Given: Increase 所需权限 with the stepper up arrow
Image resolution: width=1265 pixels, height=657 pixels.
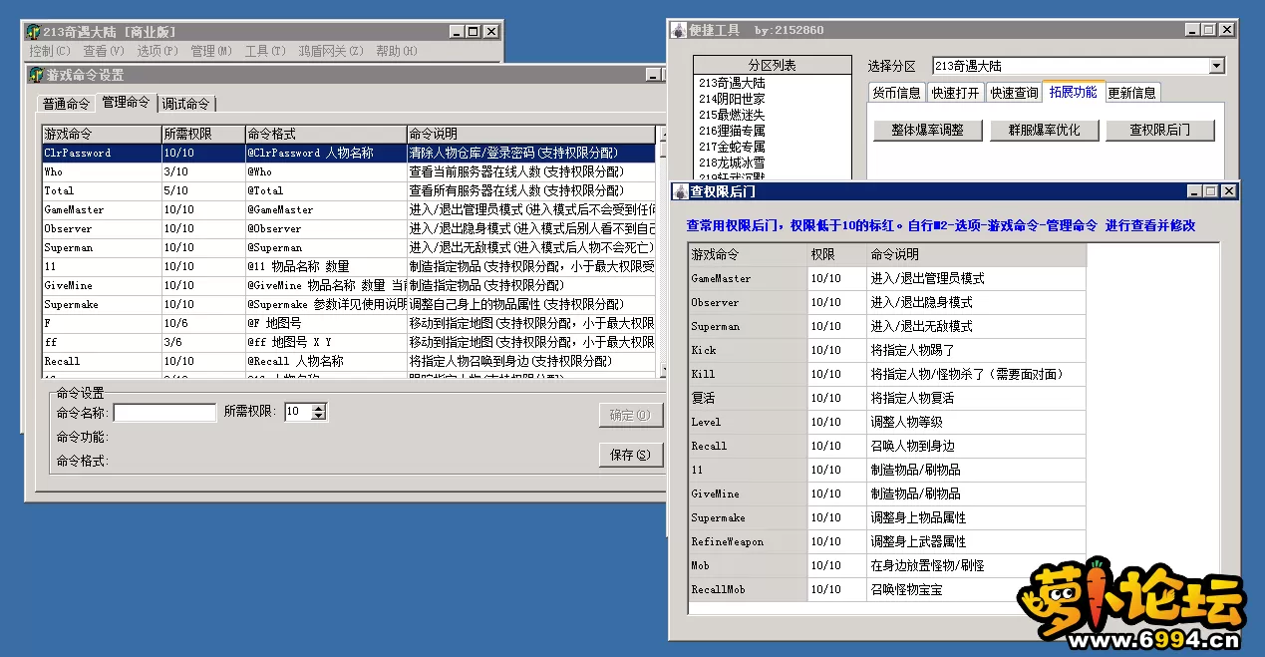Looking at the screenshot, I should pyautogui.click(x=319, y=408).
